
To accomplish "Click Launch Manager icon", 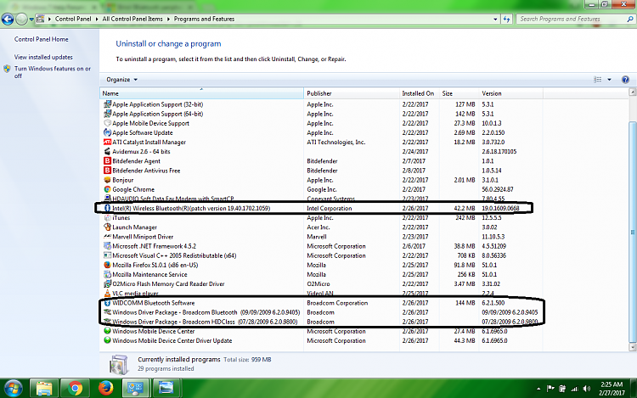I will (107, 227).
